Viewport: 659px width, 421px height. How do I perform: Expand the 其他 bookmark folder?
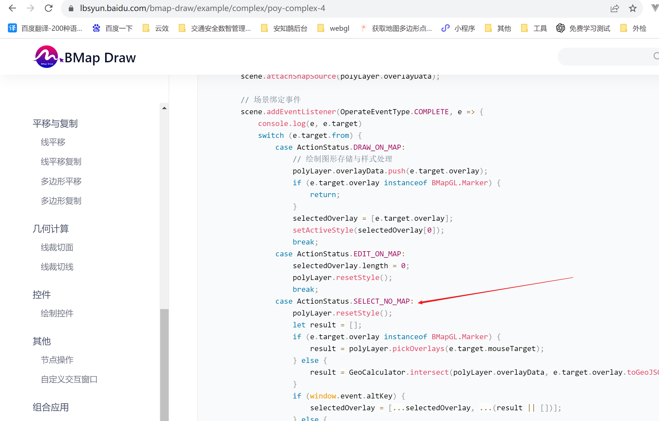pos(498,28)
